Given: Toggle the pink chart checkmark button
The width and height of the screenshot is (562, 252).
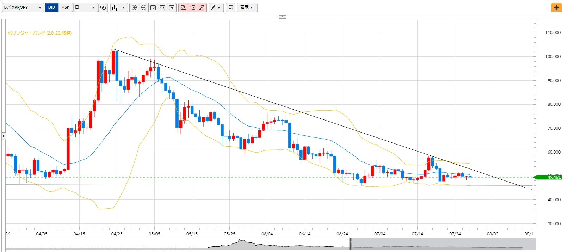Looking at the screenshot, I should coord(193,7).
